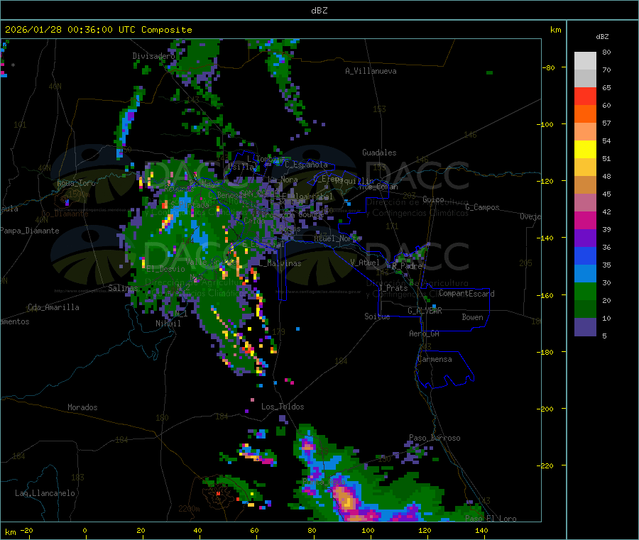Click the J_Prats location label
This screenshot has height=540, width=639.
coord(393,287)
